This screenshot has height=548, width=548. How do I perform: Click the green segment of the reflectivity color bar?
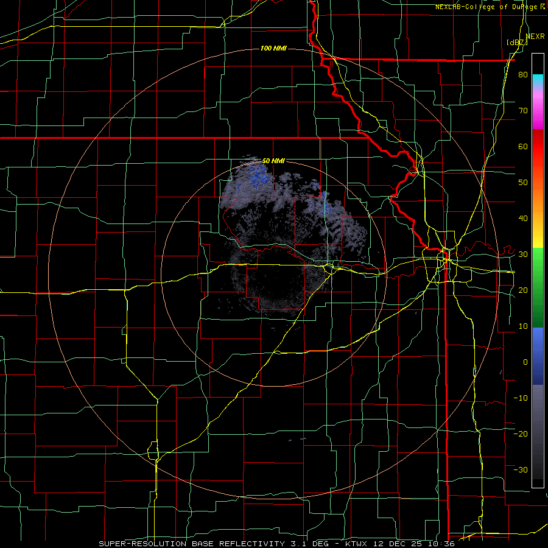coord(538,287)
